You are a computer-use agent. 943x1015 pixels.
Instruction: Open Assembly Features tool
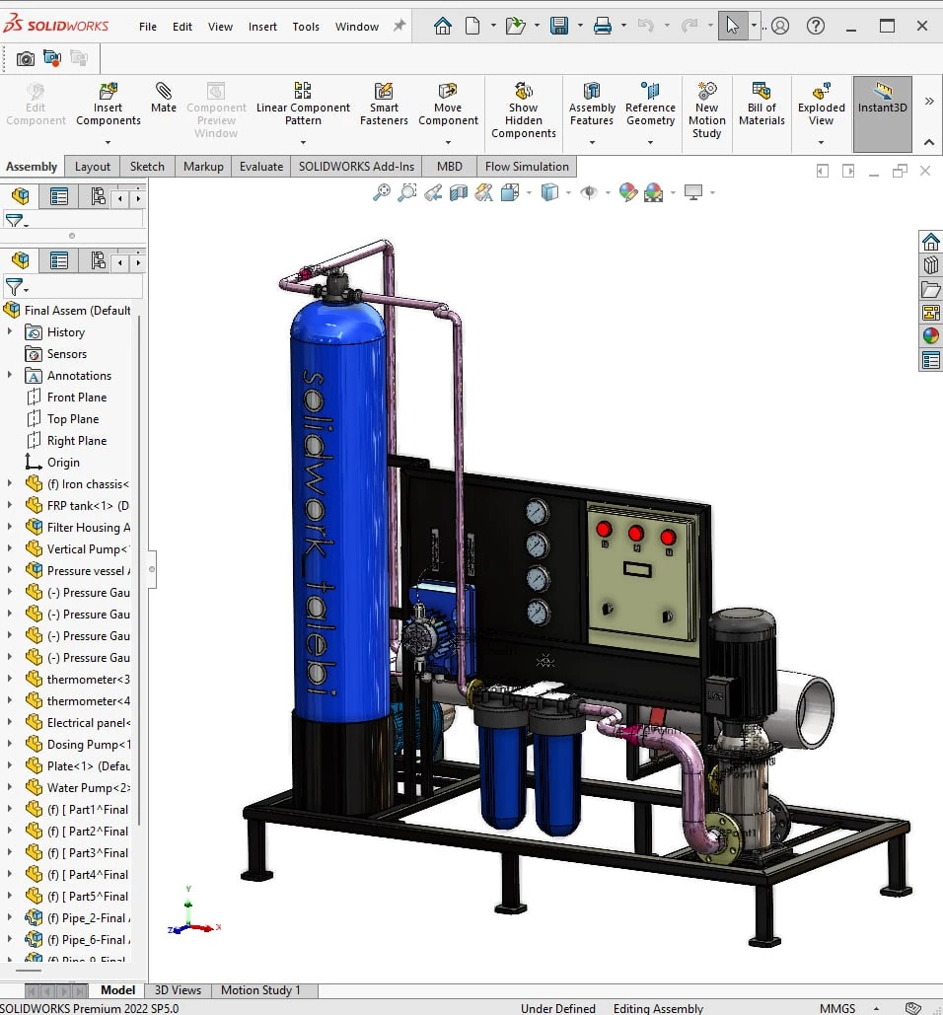point(592,104)
